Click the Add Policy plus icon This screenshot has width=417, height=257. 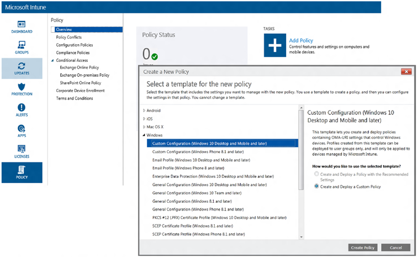tap(275, 45)
